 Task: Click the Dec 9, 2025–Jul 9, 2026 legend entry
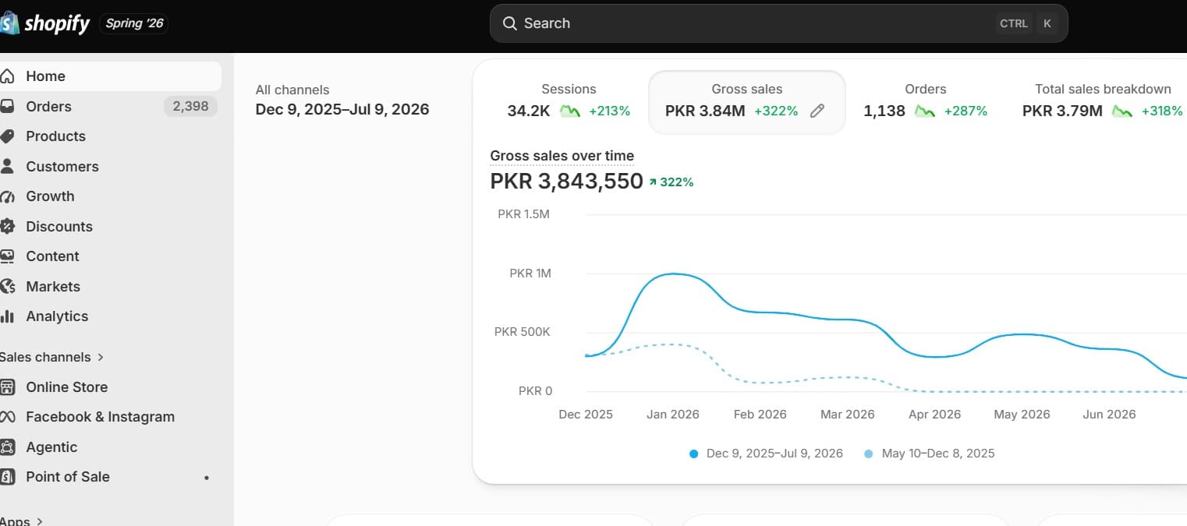pyautogui.click(x=767, y=454)
